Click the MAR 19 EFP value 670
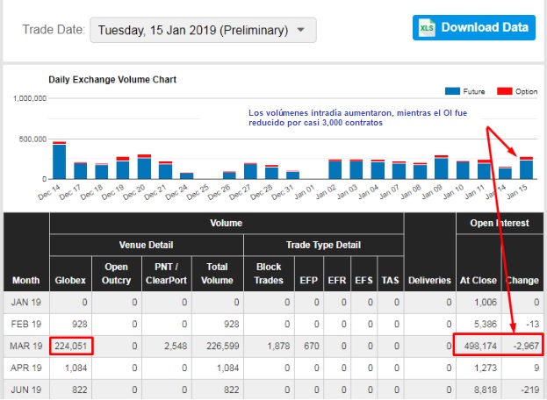This screenshot has height=400, width=547. 311,346
